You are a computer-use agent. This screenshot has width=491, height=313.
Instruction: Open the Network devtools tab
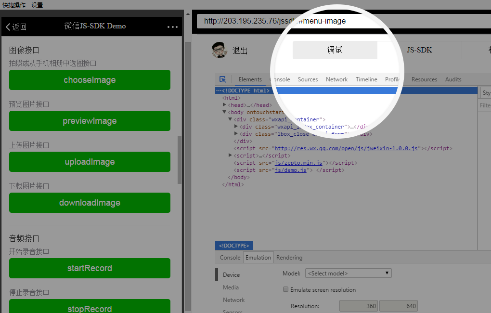[336, 79]
